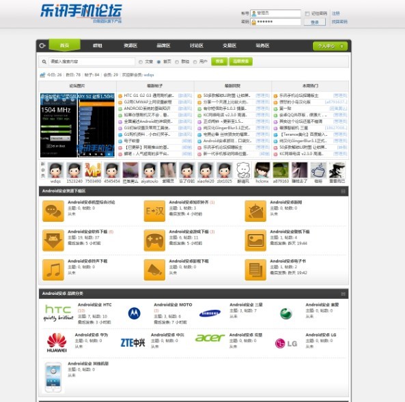Click the Motorola brand logo
Viewport: 405px width, 402px height.
(x=135, y=313)
